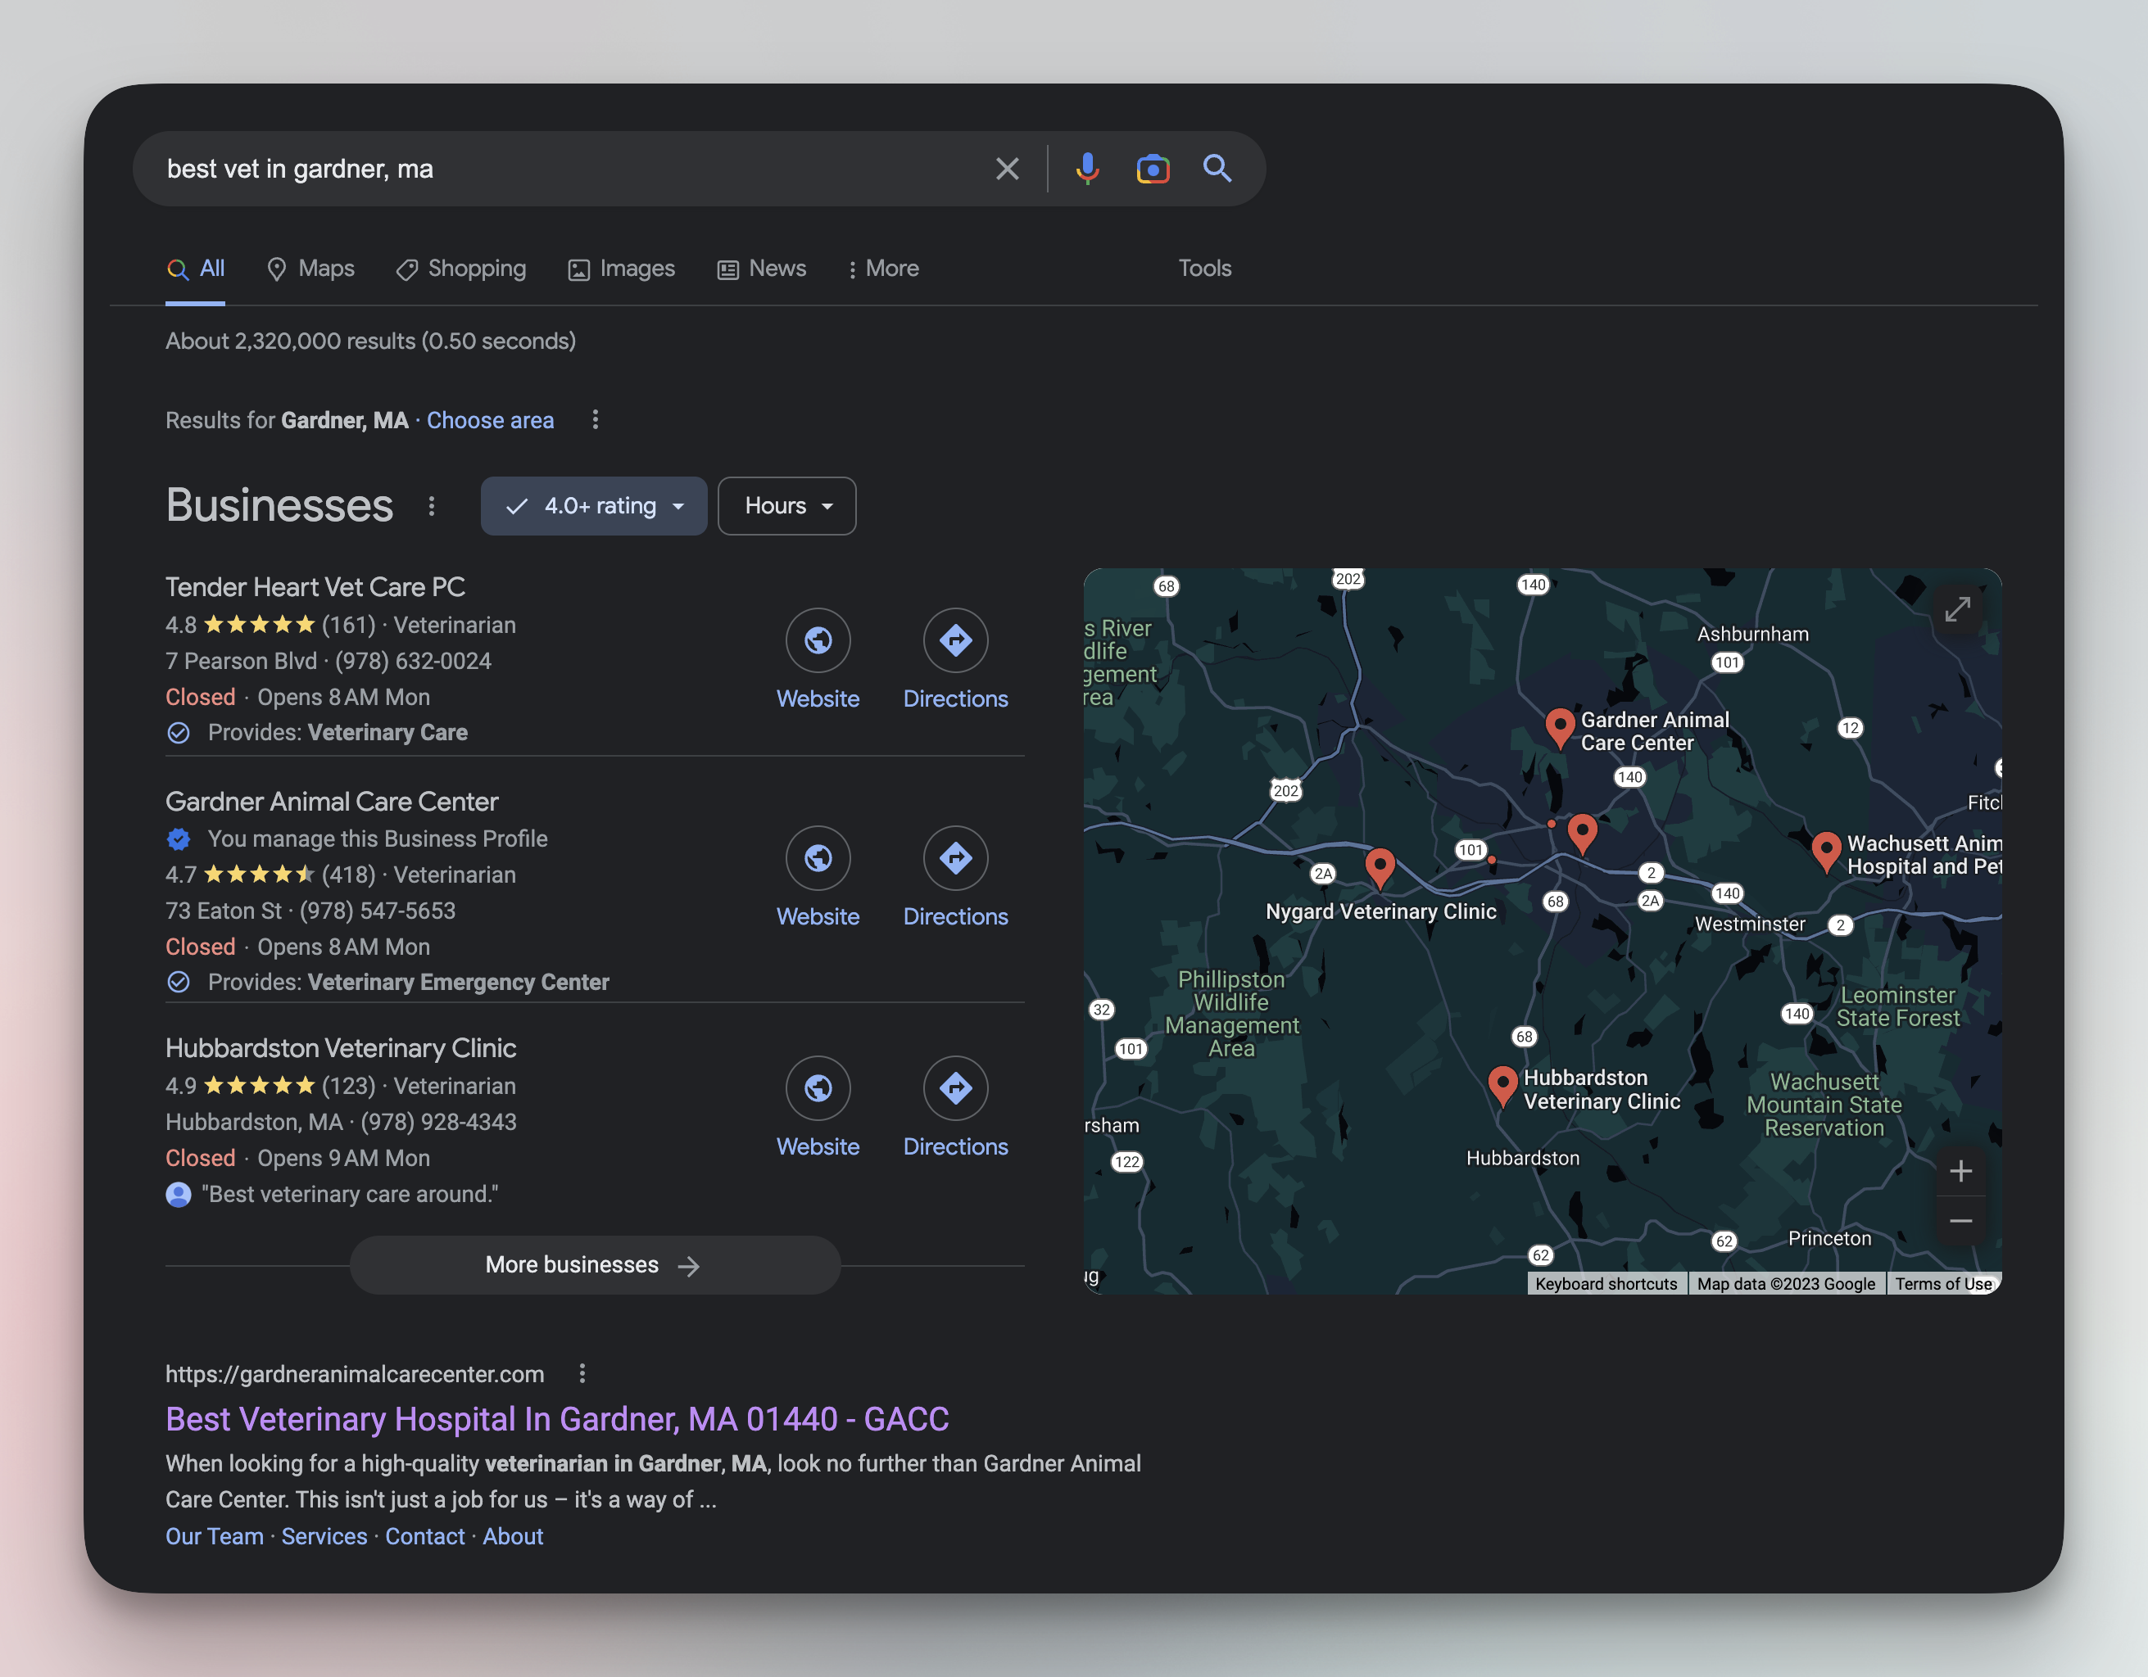Visit Tender Heart Vet Care website icon
This screenshot has height=1677, width=2148.
[x=818, y=641]
